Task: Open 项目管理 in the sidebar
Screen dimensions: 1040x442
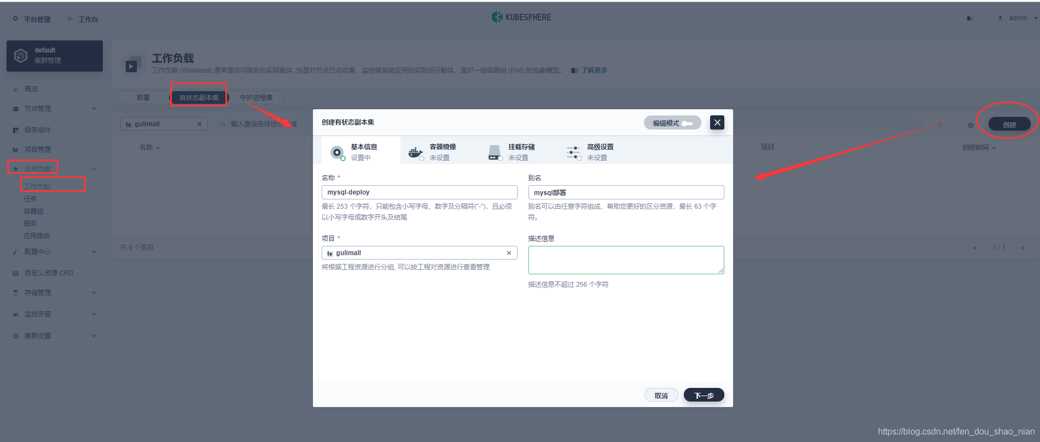Action: coord(38,149)
